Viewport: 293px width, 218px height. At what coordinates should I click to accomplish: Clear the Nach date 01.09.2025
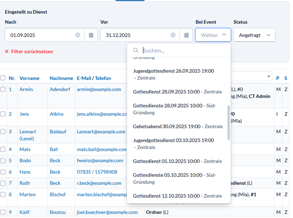click(78, 35)
